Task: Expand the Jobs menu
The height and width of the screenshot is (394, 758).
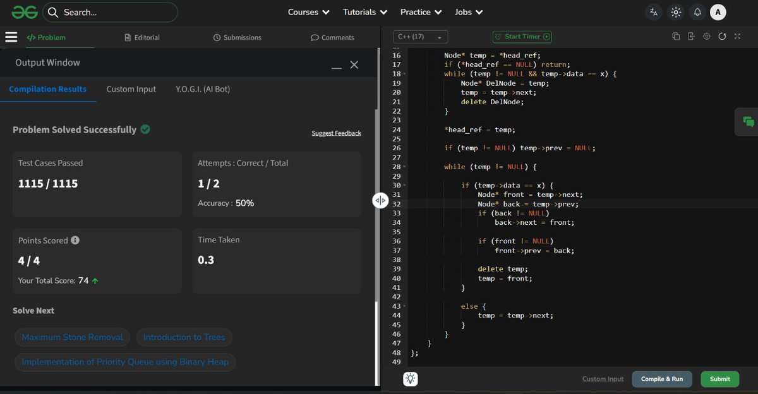Action: click(469, 12)
